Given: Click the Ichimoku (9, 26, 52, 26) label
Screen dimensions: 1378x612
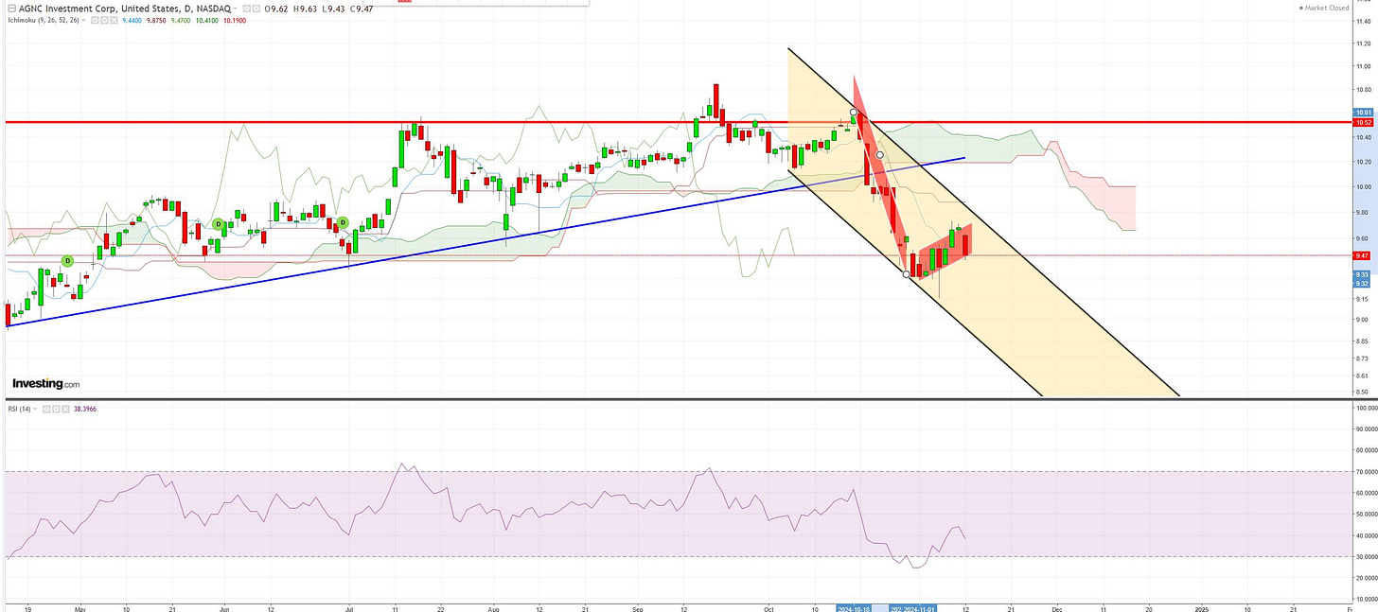Looking at the screenshot, I should tap(44, 20).
